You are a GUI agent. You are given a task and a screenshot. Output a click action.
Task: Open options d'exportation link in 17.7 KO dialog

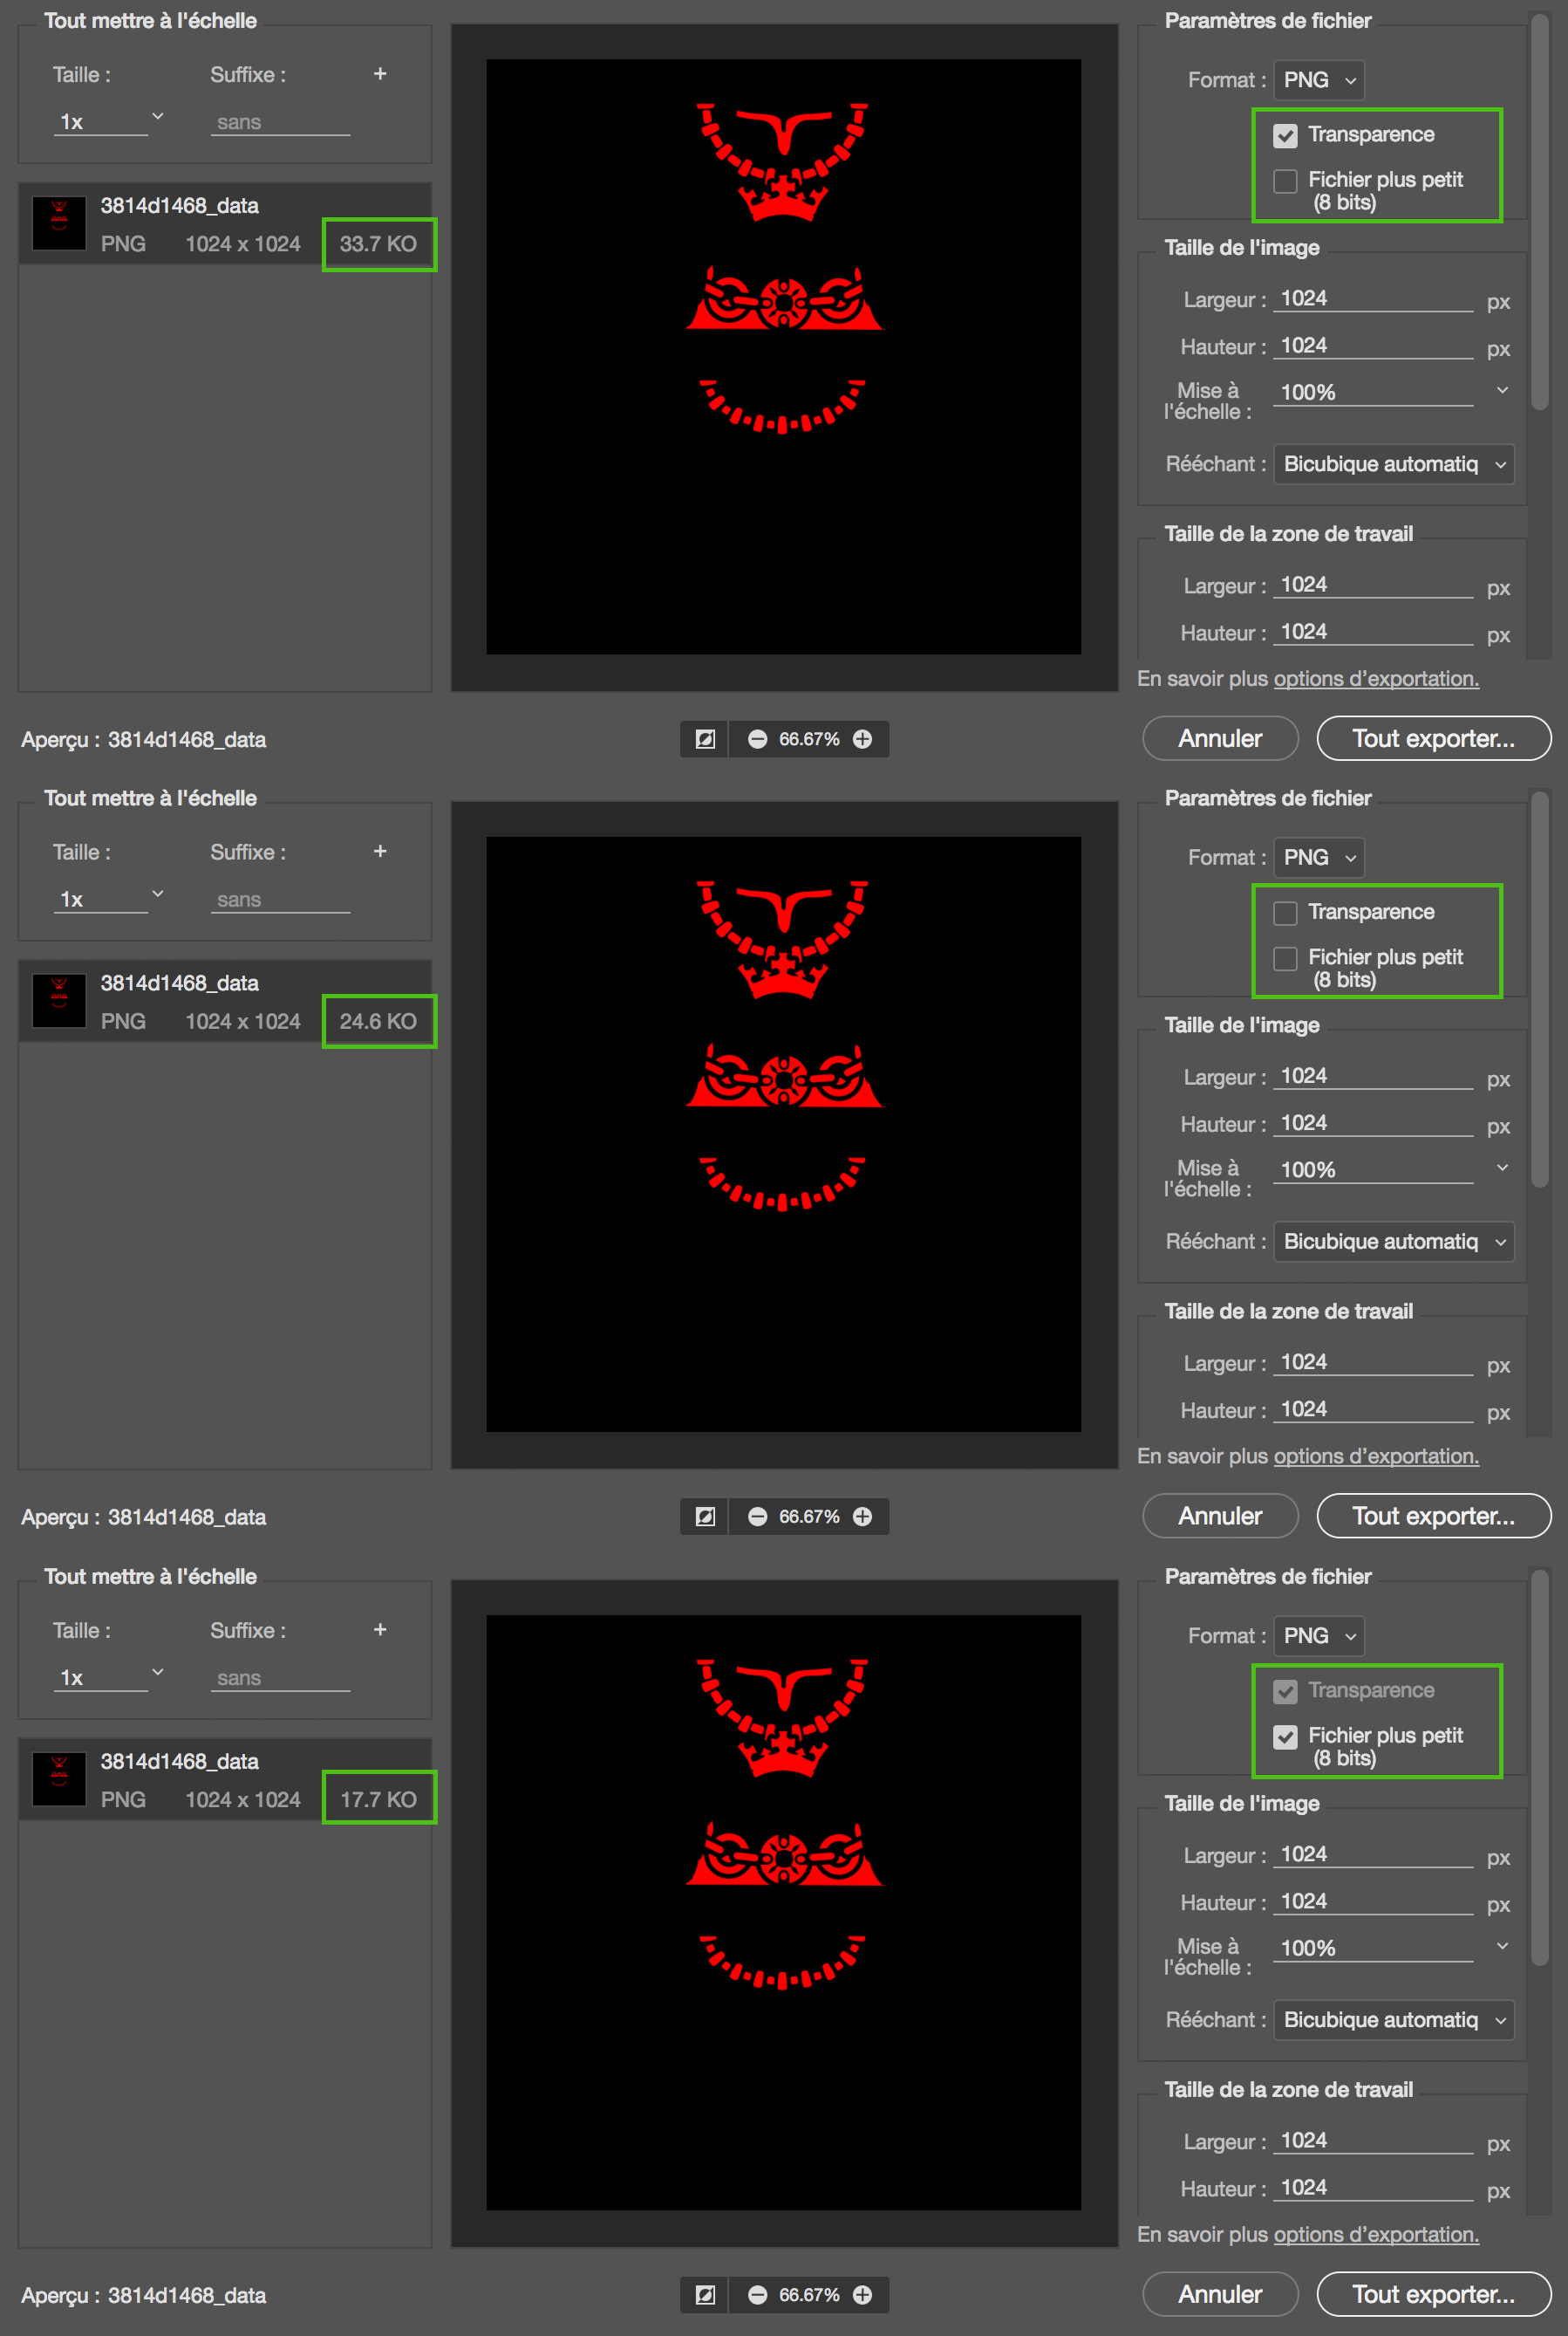1376,2234
